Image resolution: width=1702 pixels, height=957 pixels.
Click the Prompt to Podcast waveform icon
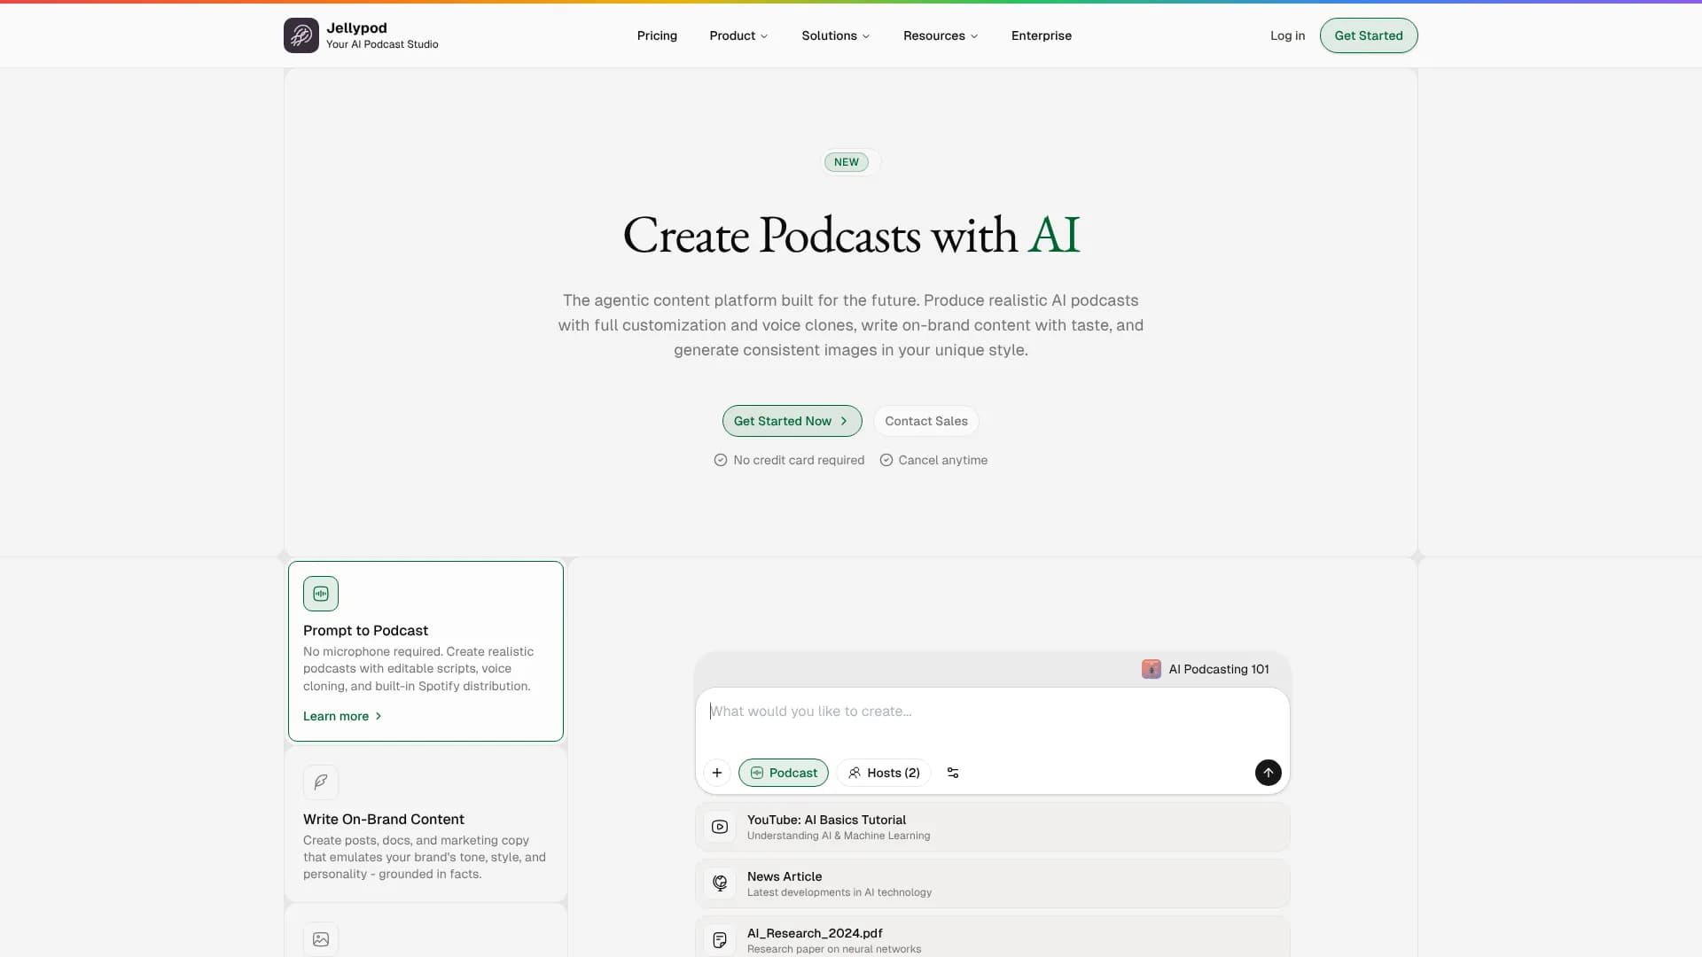(x=321, y=594)
